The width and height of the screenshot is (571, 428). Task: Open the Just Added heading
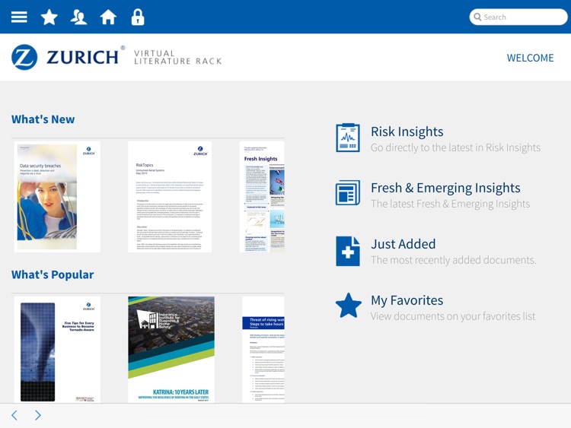403,244
